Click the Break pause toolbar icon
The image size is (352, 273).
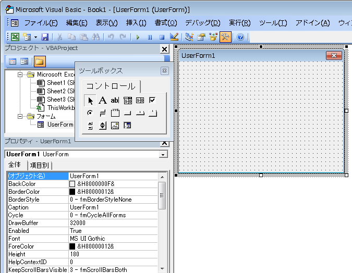[x=150, y=37]
